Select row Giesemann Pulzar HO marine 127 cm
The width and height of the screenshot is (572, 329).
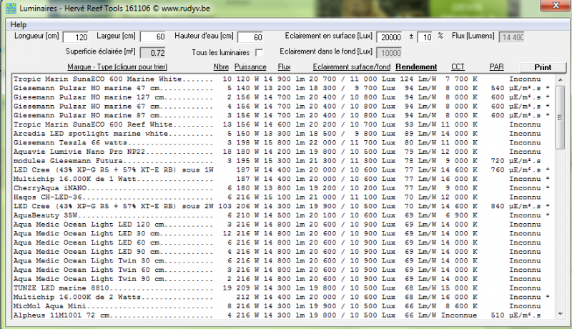(x=283, y=97)
